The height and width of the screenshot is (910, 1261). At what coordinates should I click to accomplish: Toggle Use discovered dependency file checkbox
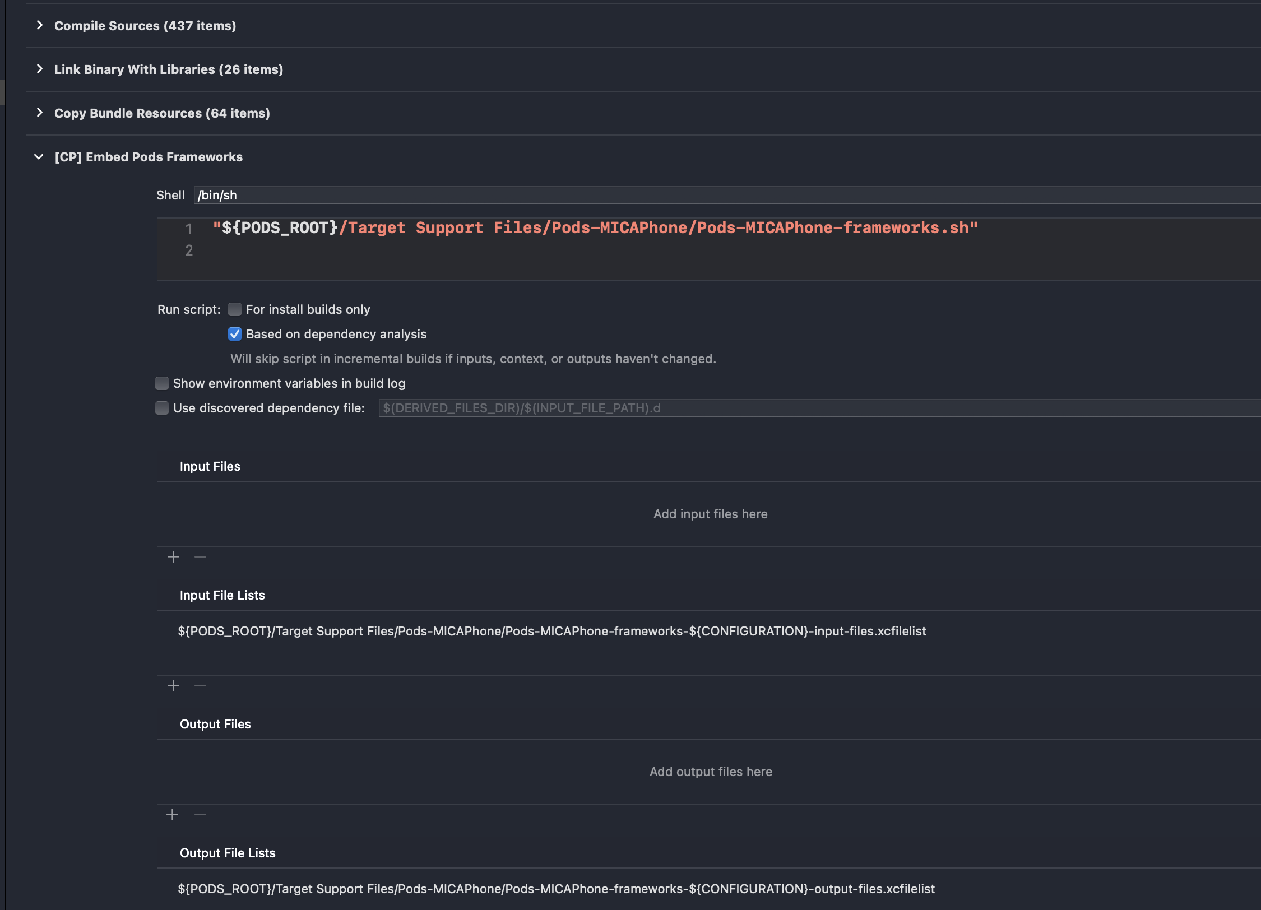click(x=162, y=408)
